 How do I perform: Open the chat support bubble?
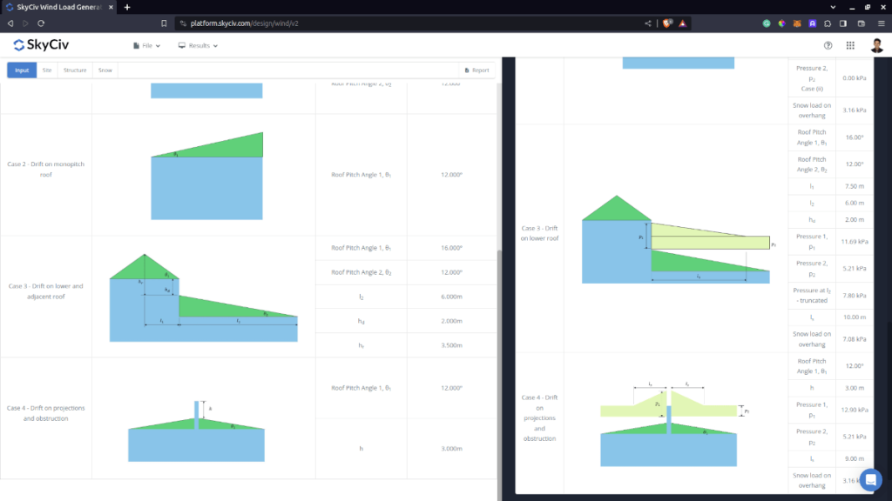(x=870, y=479)
